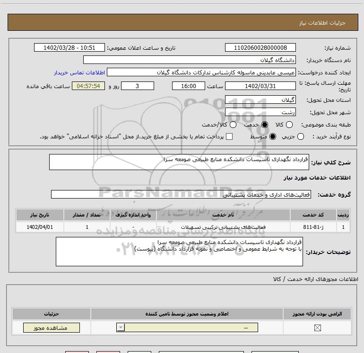Click جزئیات اطلاعات نیاز page title
The width and height of the screenshot is (364, 353).
pyautogui.click(x=322, y=23)
